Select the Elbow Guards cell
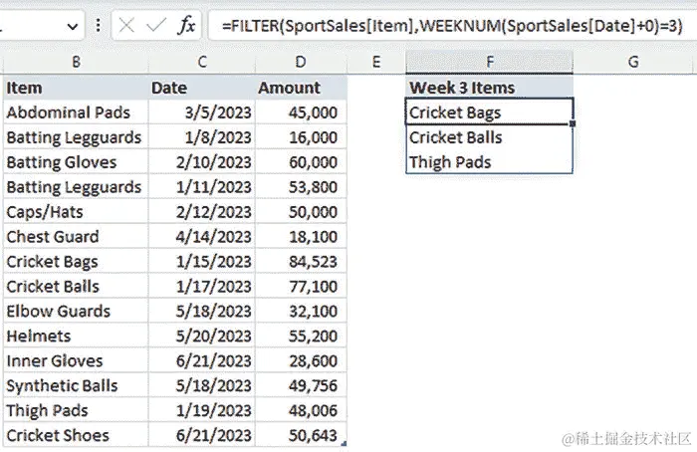This screenshot has height=452, width=697. point(76,311)
